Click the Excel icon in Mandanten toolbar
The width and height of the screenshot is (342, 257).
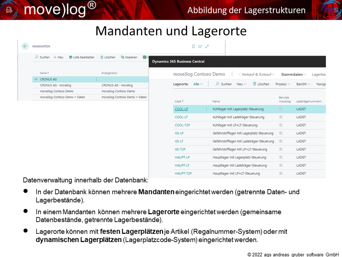click(x=145, y=57)
